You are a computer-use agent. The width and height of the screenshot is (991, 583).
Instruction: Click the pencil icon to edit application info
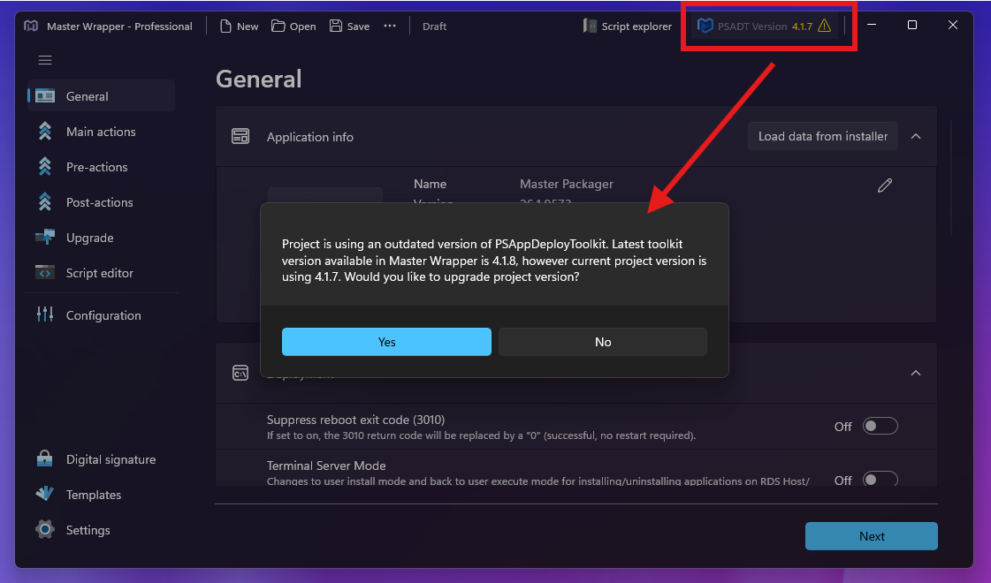click(885, 185)
